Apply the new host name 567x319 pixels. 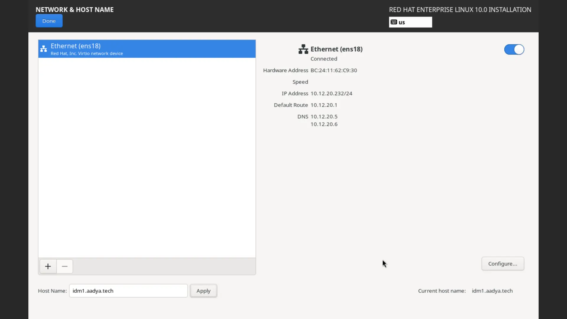(203, 291)
